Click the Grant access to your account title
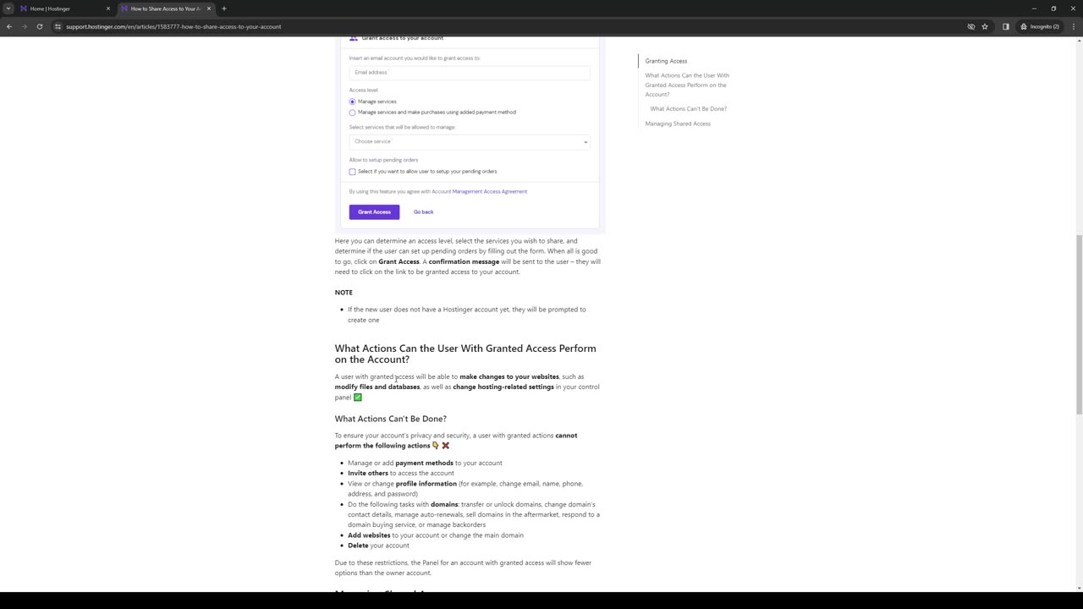The width and height of the screenshot is (1083, 609). [x=402, y=38]
